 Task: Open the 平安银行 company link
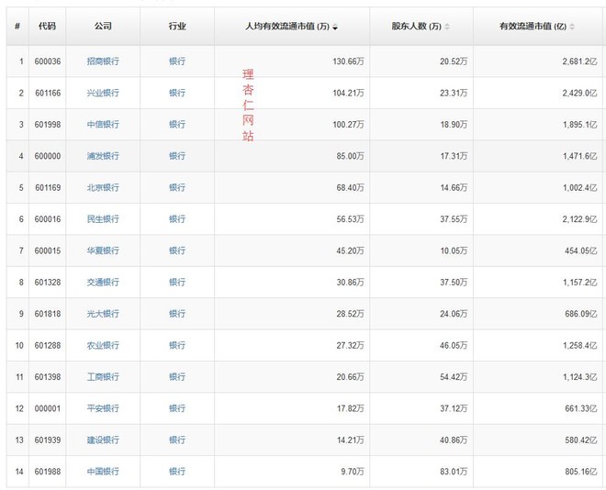103,408
